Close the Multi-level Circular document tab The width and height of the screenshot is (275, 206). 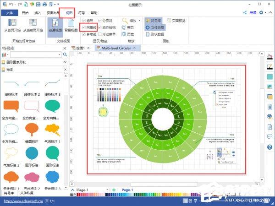pos(134,48)
